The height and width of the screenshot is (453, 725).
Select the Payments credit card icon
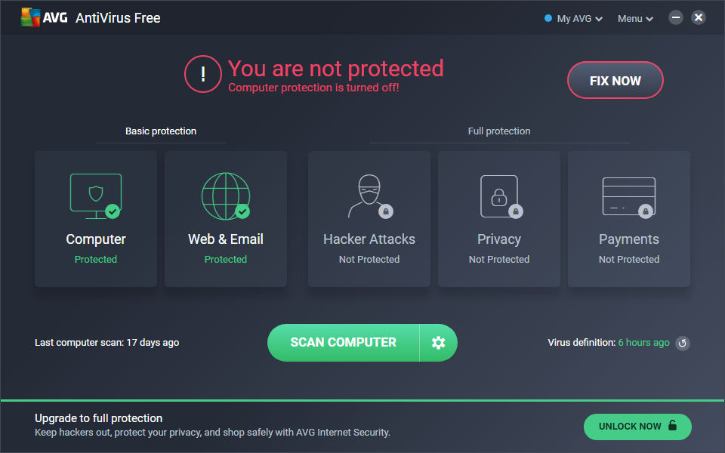pos(629,197)
